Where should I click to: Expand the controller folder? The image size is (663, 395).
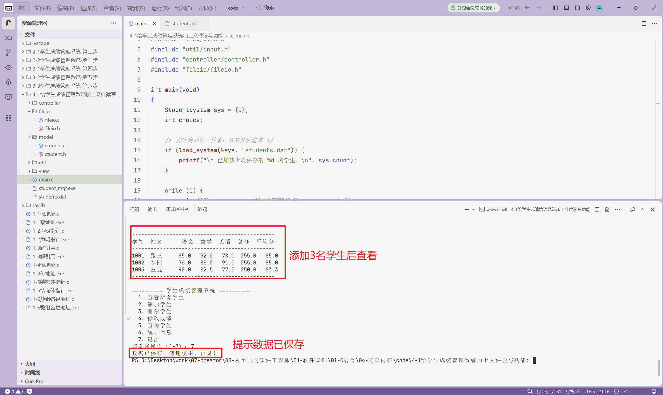(x=69, y=103)
